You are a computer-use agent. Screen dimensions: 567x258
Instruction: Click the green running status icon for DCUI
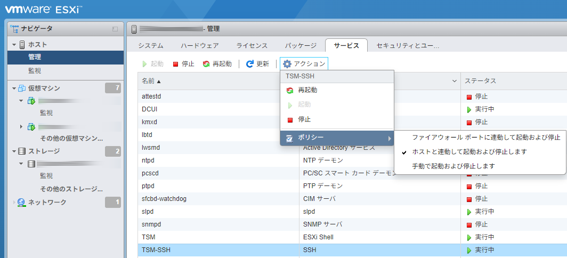469,109
